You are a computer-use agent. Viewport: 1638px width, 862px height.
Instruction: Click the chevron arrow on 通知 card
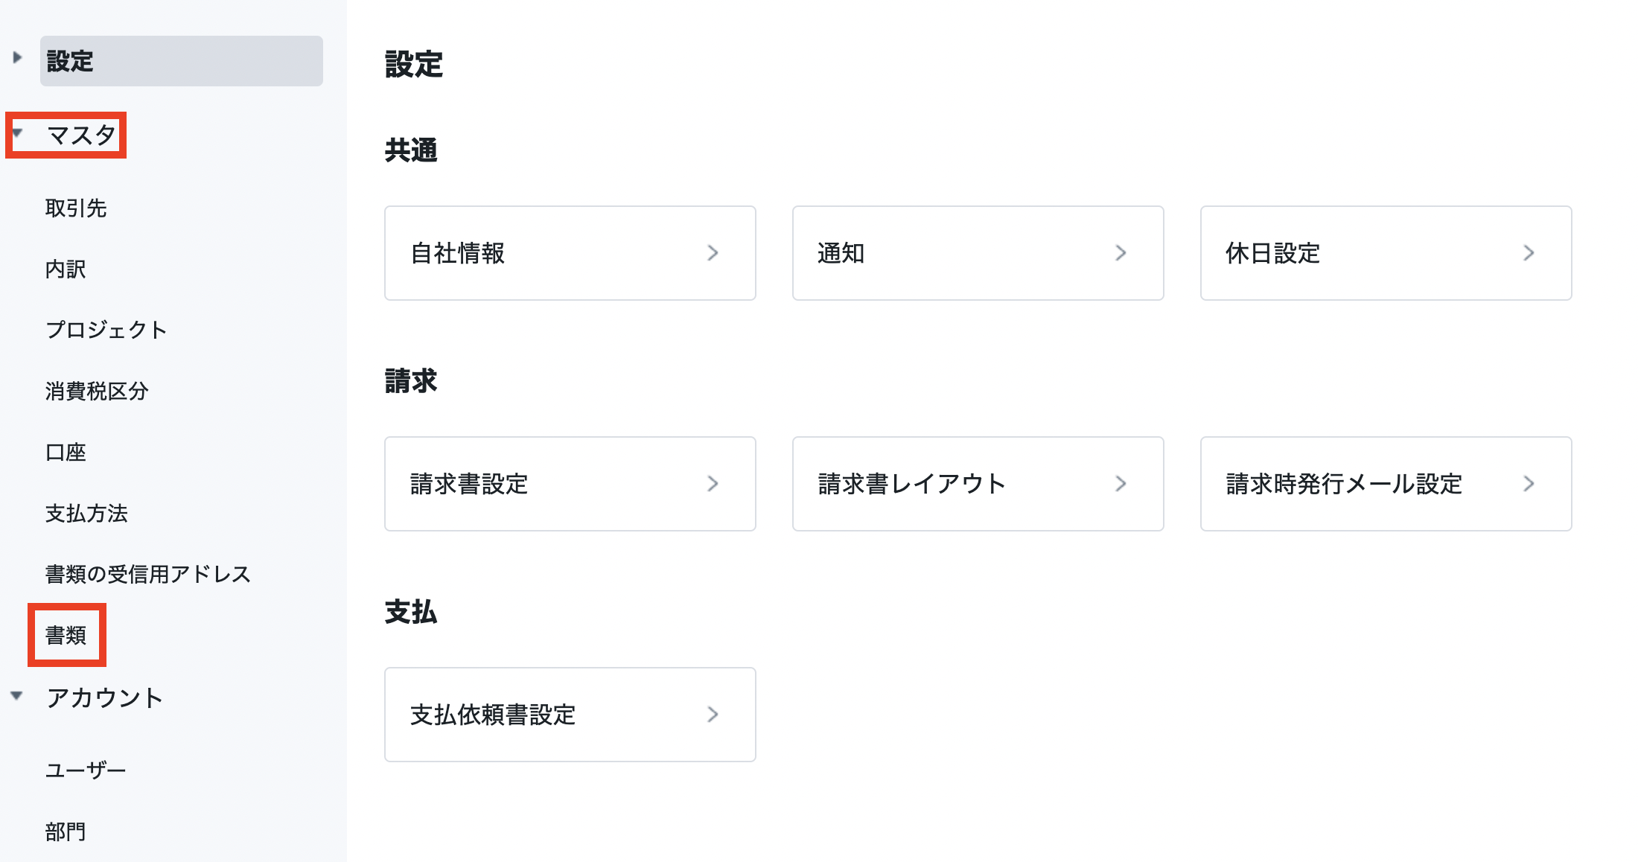point(1121,253)
